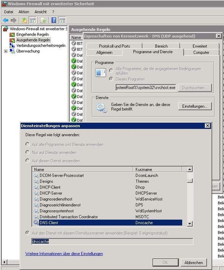Image resolution: width=224 pixels, height=270 pixels.
Task: Expand the Überwachung tree node
Action: [6, 51]
